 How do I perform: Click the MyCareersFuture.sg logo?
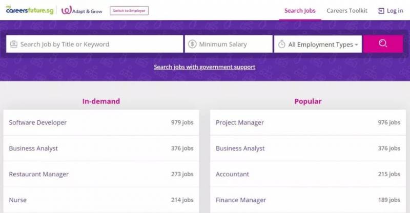[29, 10]
